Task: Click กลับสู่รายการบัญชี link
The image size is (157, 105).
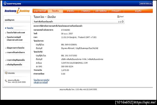Action: pos(41,82)
